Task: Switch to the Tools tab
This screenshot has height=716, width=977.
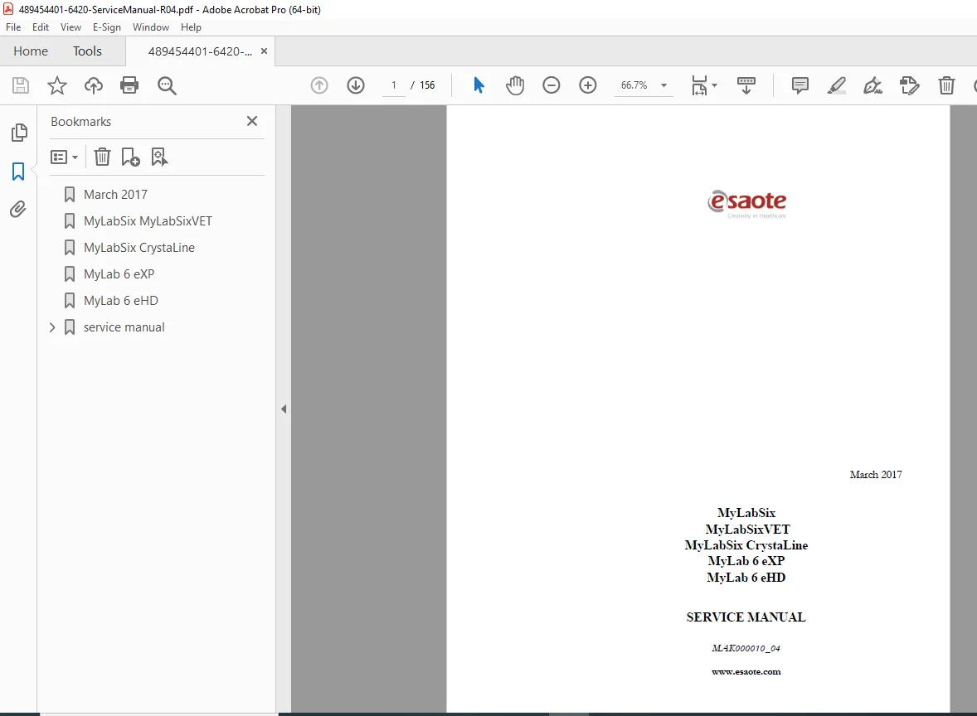Action: [87, 51]
